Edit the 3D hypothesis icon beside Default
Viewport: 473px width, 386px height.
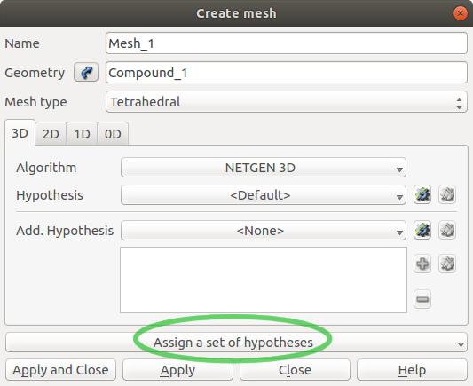pyautogui.click(x=446, y=195)
